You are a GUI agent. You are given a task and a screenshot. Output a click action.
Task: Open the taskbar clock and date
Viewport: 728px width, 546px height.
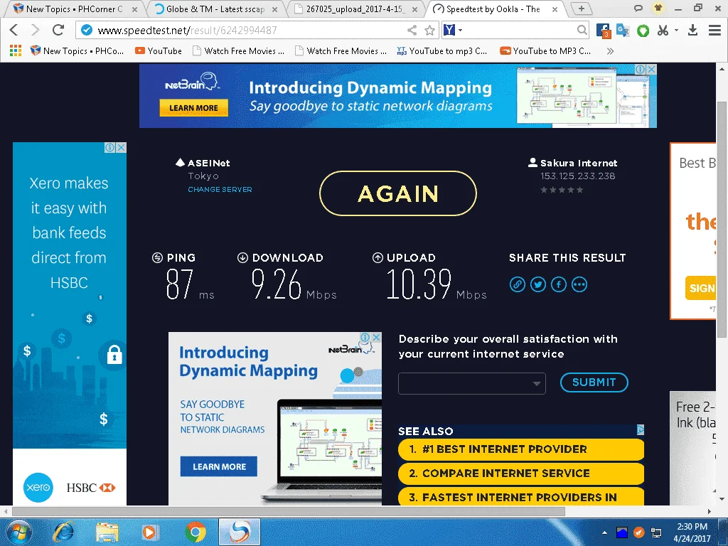pyautogui.click(x=692, y=532)
